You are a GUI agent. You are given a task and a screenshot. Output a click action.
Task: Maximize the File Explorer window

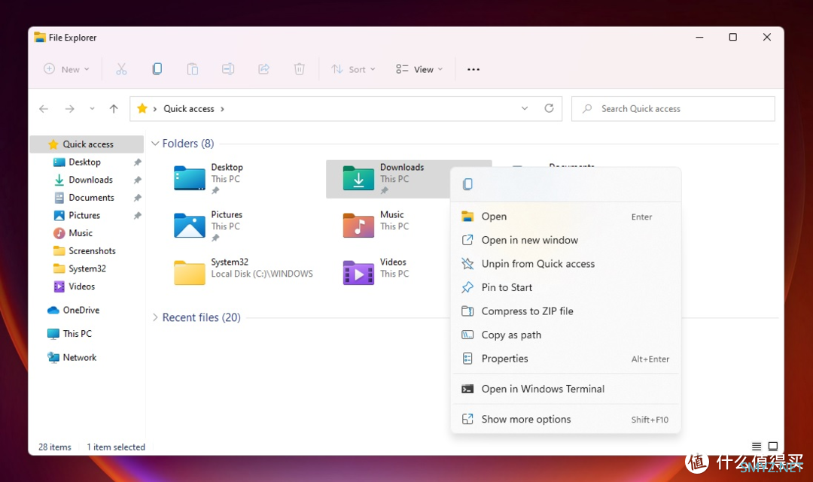[732, 38]
